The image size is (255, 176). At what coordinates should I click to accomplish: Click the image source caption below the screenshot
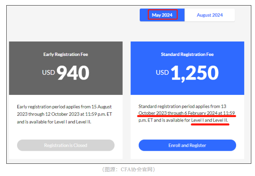(128, 169)
